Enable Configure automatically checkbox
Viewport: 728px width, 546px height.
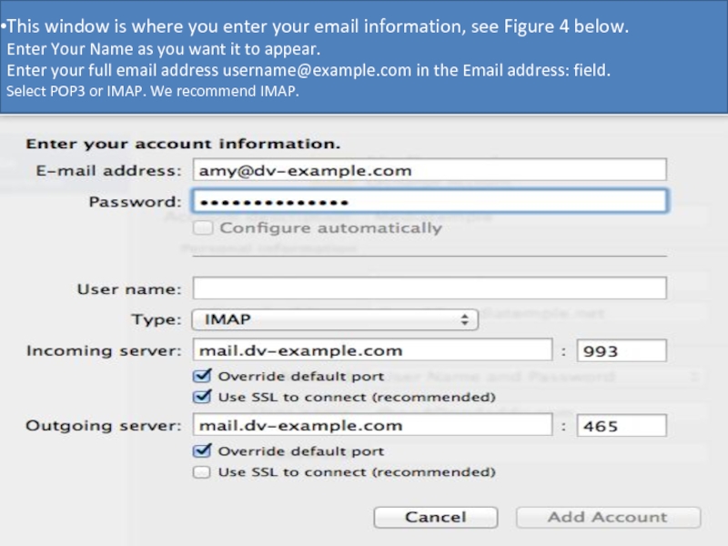tap(202, 227)
